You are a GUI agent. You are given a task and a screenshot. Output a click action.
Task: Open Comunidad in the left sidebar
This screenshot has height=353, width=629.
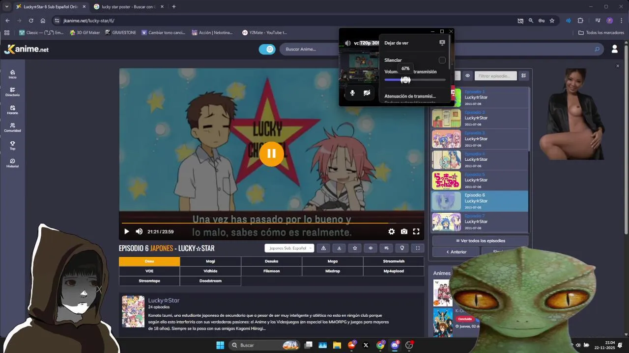12,127
